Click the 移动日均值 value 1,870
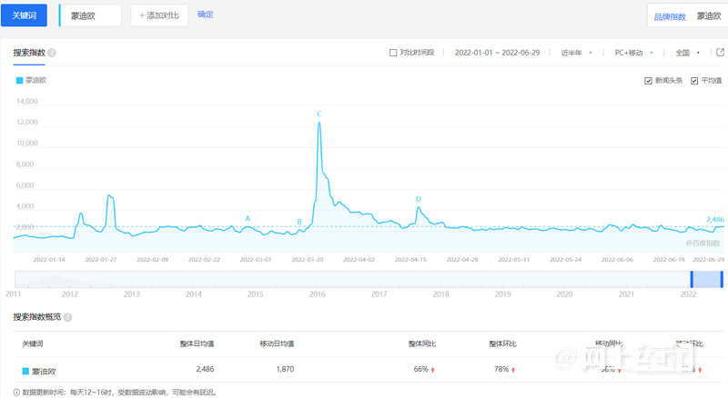This screenshot has width=728, height=398. click(285, 369)
